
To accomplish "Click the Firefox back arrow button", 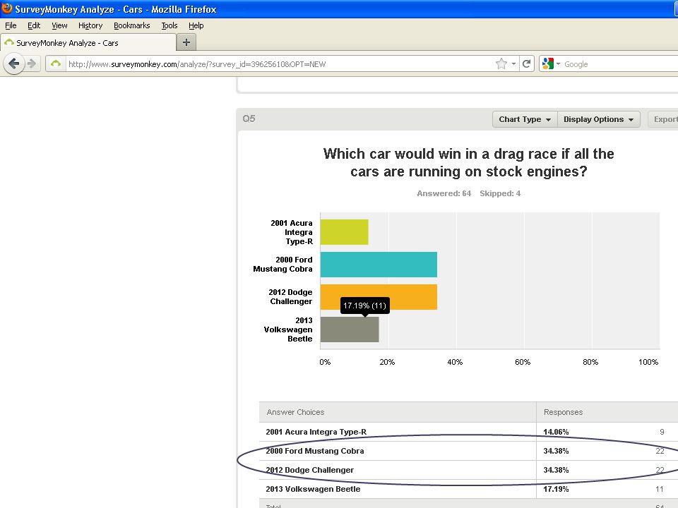I will pos(14,64).
